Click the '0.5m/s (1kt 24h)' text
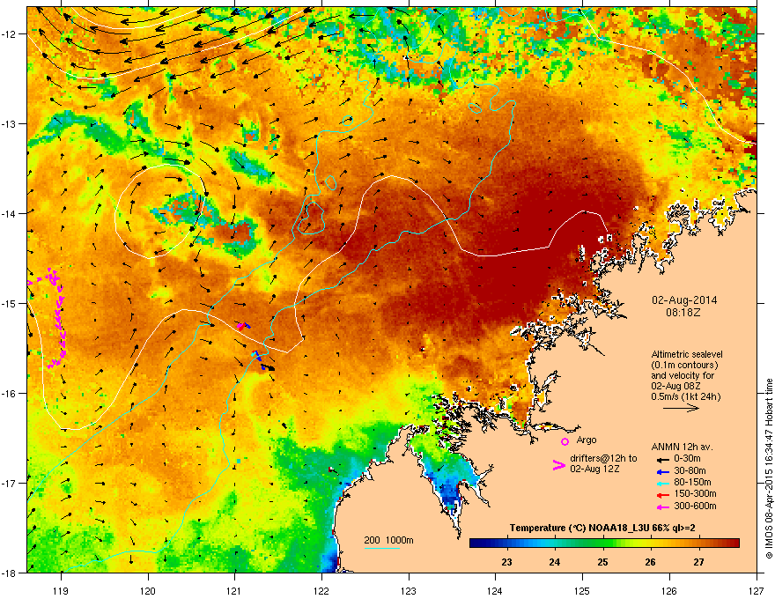This screenshot has width=775, height=599. tap(685, 396)
